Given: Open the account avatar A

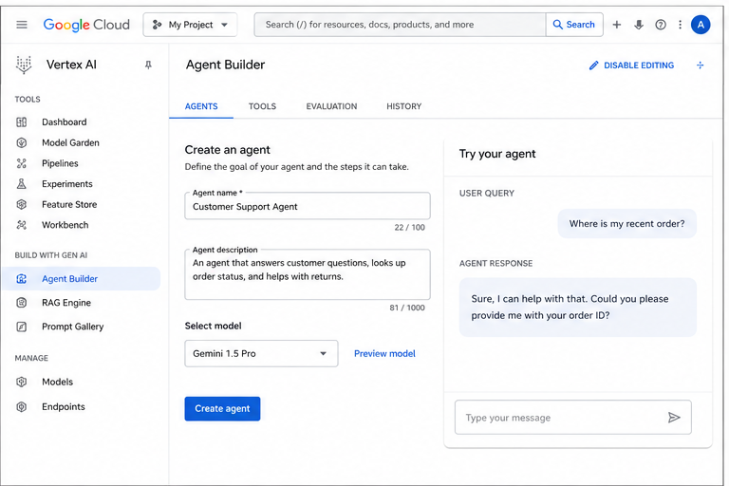Looking at the screenshot, I should 701,25.
